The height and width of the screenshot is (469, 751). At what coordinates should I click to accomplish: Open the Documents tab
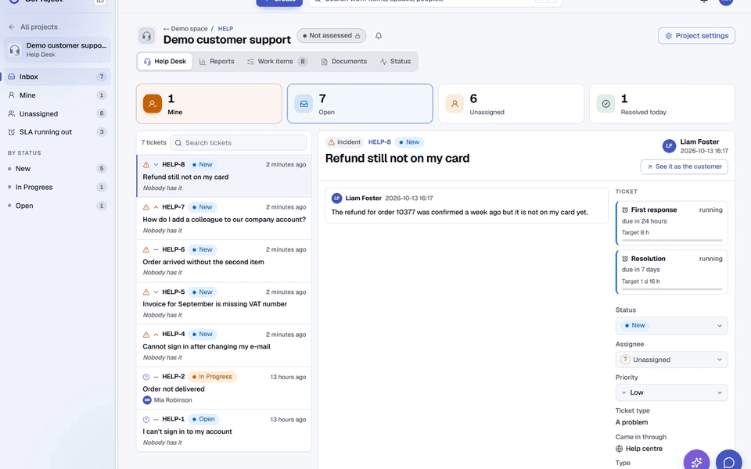point(344,61)
